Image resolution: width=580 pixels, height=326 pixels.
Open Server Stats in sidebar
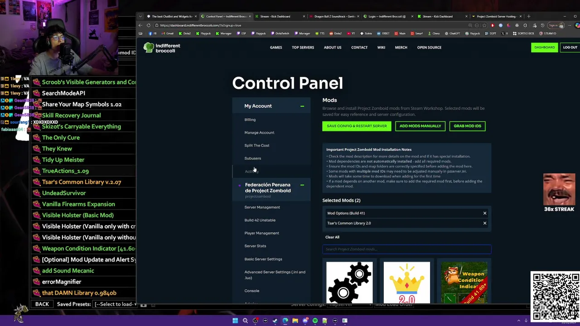(256, 246)
